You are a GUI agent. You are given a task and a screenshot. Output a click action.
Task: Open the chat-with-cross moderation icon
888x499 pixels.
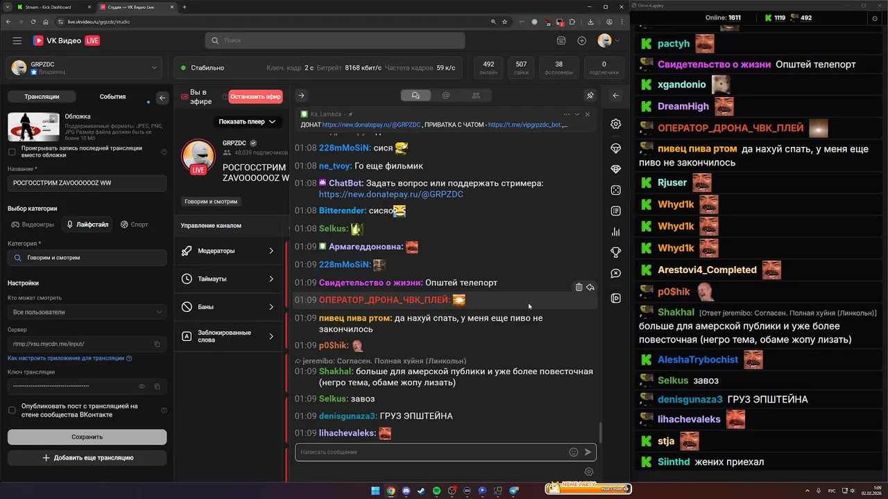(615, 273)
